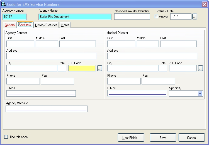The width and height of the screenshot is (209, 145).
Task: Click Agency Contact Phone field
Action: point(23,81)
